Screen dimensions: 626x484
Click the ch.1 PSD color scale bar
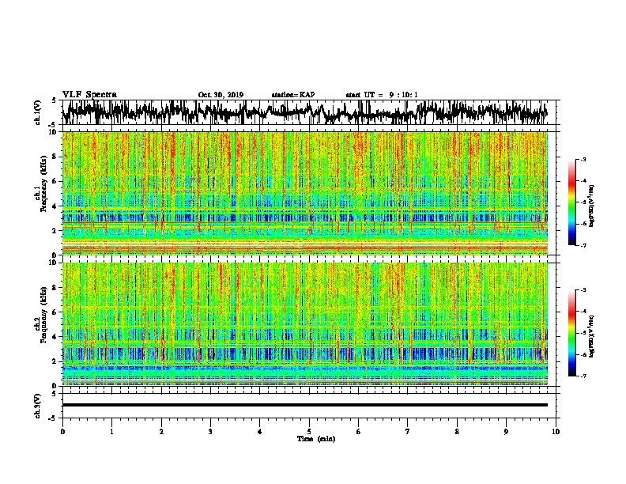click(572, 202)
